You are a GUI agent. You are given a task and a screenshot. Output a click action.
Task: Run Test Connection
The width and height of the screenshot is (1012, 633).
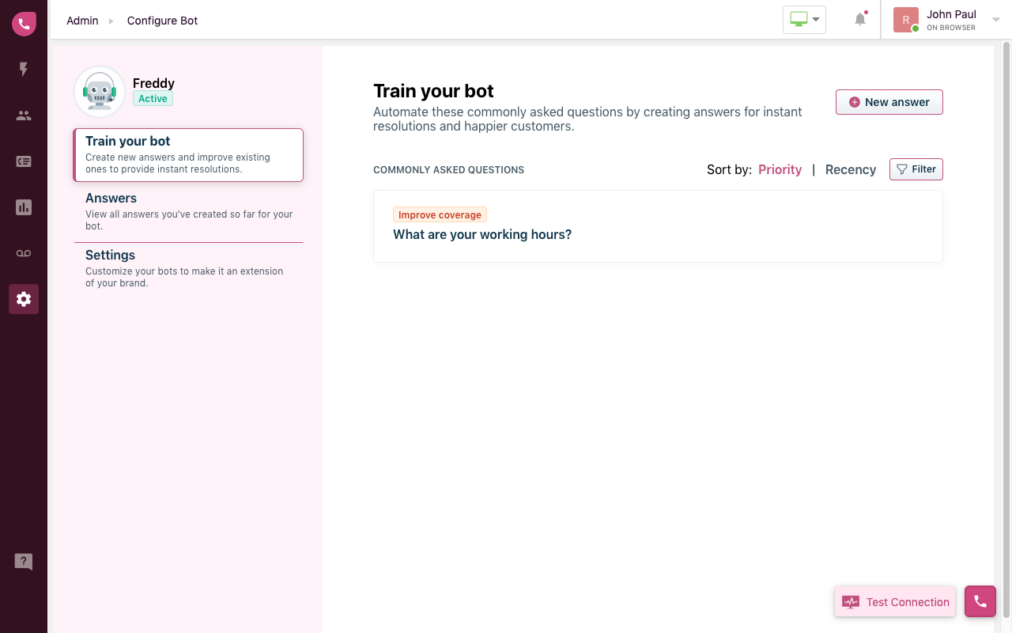pos(894,601)
